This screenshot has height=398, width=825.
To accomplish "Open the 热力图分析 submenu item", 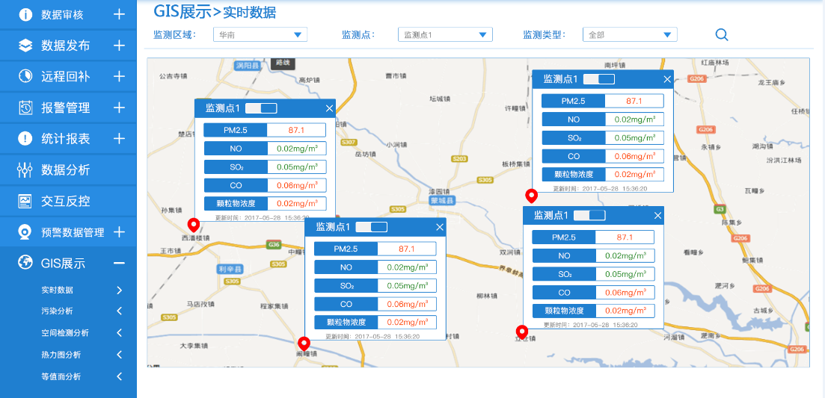I will pyautogui.click(x=61, y=355).
